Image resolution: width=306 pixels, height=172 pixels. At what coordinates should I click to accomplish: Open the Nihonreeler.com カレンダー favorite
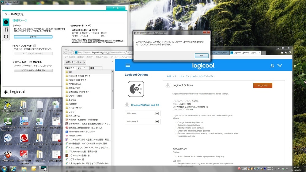(x=82, y=132)
